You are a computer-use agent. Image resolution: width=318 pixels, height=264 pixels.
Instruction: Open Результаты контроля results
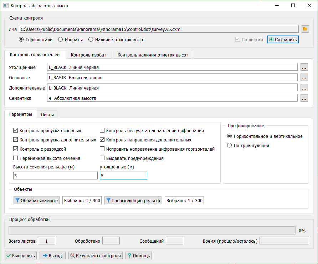(96, 255)
